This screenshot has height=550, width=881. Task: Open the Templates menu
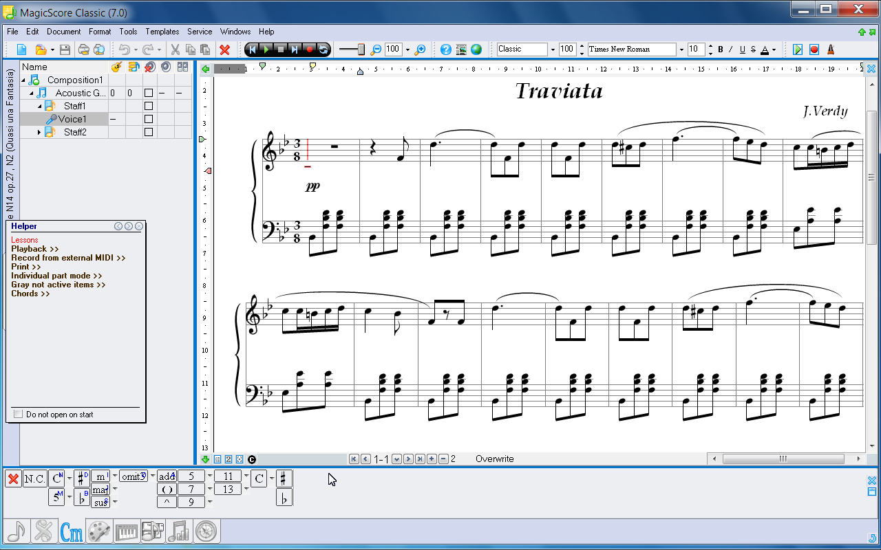point(162,32)
